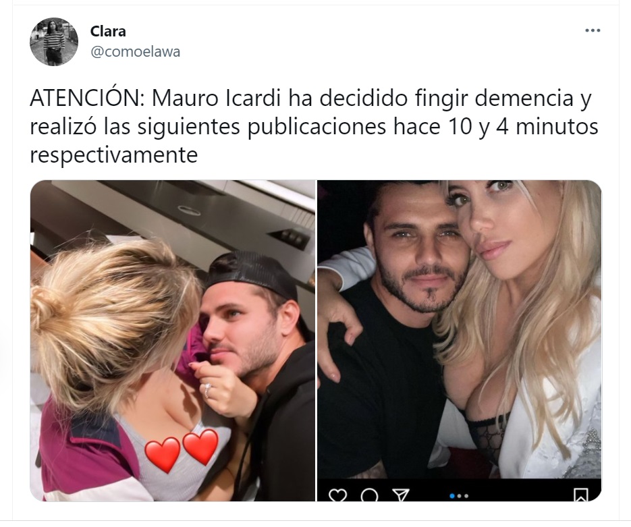Click the left red heart emoji sticker

162,455
